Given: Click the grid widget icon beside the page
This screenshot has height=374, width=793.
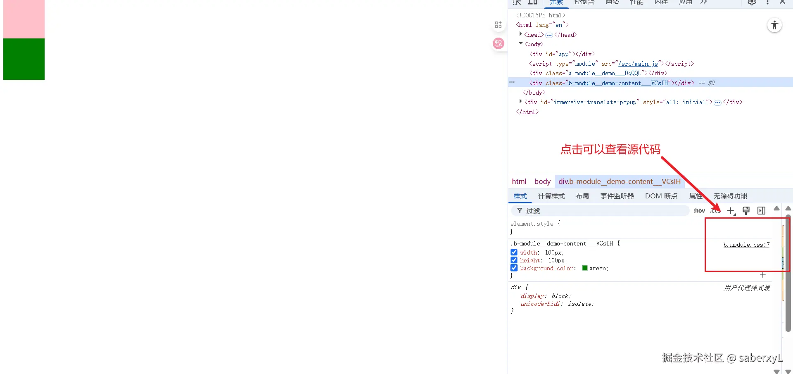Looking at the screenshot, I should (x=499, y=25).
